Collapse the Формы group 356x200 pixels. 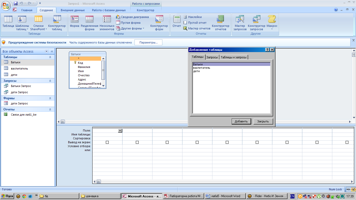click(x=50, y=98)
